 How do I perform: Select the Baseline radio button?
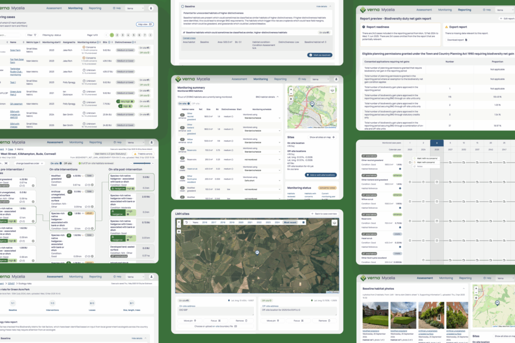(183, 6)
